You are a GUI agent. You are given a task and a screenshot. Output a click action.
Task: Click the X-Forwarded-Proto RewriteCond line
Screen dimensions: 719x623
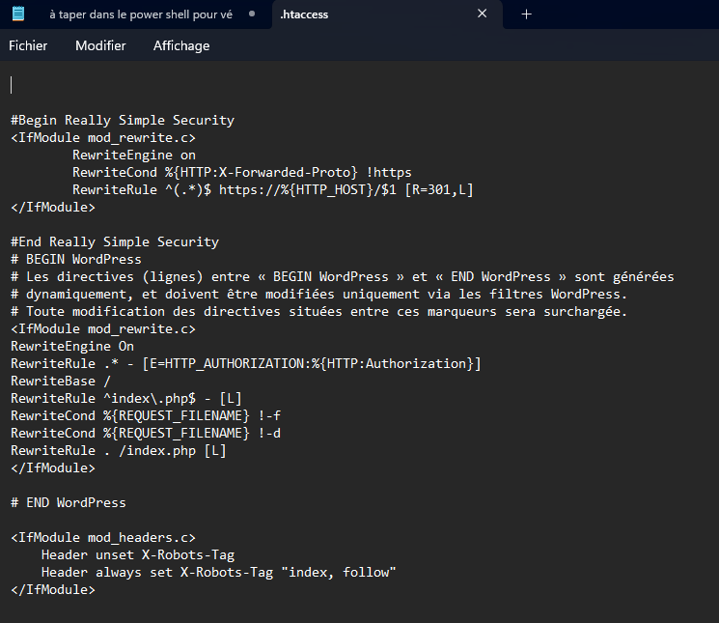click(x=241, y=172)
